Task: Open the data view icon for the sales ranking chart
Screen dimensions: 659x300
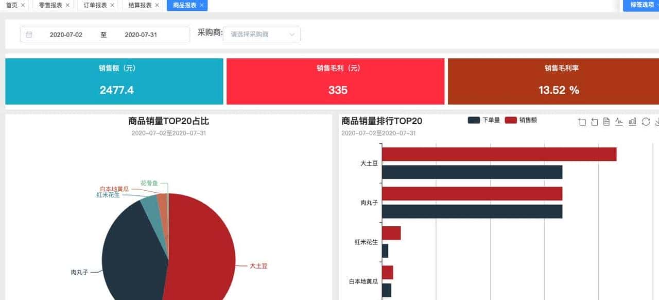Action: tap(606, 122)
